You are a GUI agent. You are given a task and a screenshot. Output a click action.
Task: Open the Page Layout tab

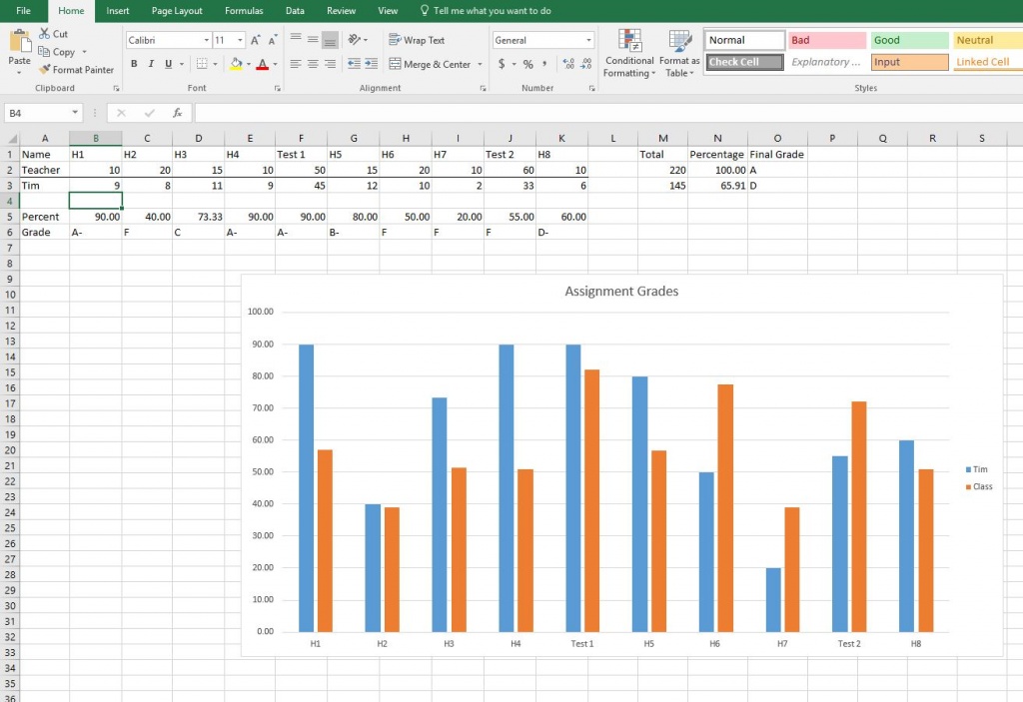click(x=177, y=11)
